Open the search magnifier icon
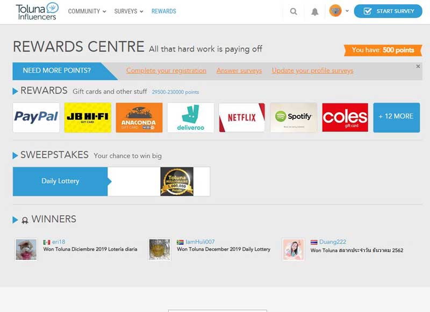430x312 pixels. [293, 11]
